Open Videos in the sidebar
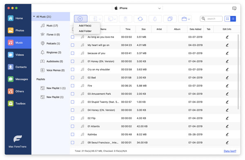 [x=18, y=55]
